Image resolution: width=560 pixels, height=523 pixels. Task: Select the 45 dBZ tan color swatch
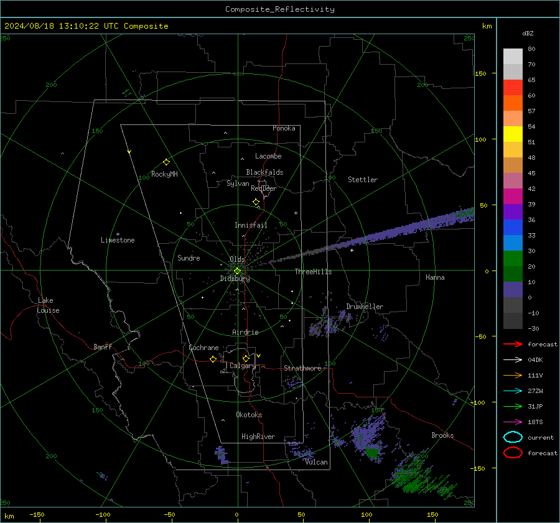pyautogui.click(x=513, y=165)
